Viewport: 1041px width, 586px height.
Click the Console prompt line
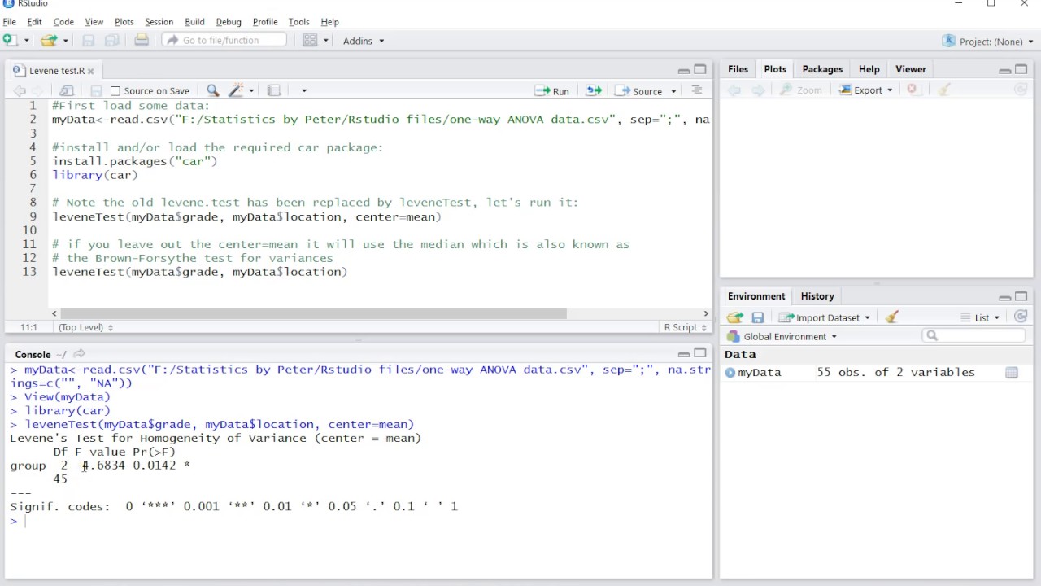click(x=358, y=521)
